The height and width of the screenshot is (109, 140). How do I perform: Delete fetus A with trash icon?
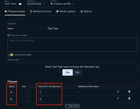click(x=129, y=91)
